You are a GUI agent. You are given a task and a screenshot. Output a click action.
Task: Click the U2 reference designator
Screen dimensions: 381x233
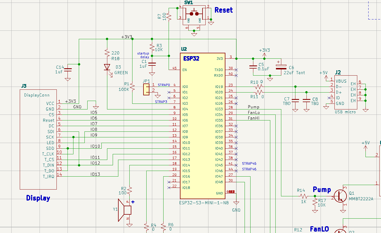[184, 49]
